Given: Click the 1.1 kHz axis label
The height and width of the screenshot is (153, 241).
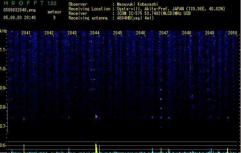Looking at the screenshot, I should click(x=3, y=50).
